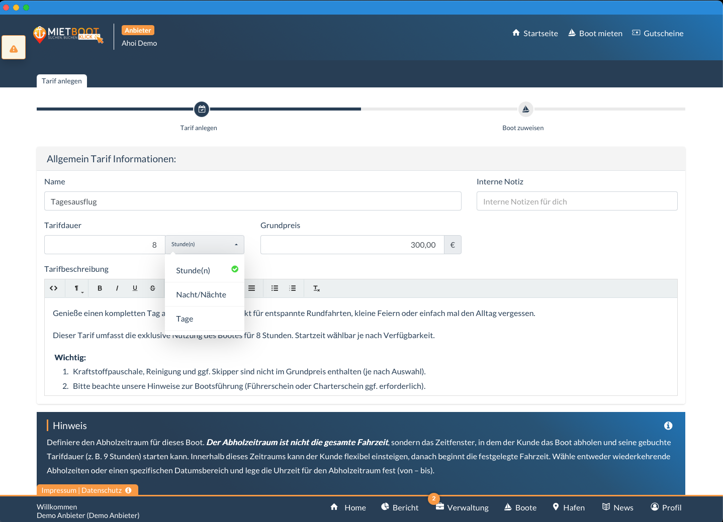This screenshot has width=723, height=522.
Task: Clear text formatting in the editor
Action: [x=316, y=288]
